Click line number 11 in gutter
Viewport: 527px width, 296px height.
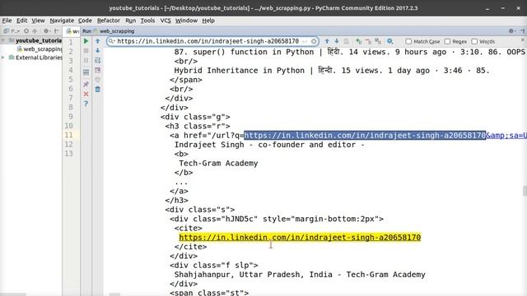pos(69,135)
